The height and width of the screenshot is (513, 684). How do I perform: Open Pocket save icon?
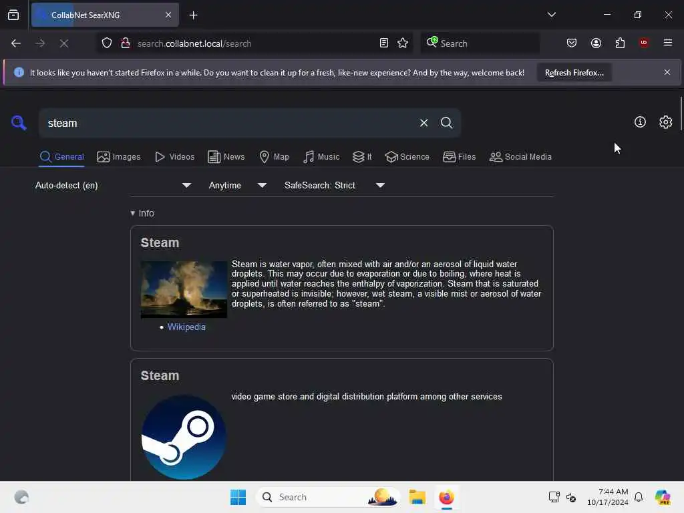pos(572,43)
